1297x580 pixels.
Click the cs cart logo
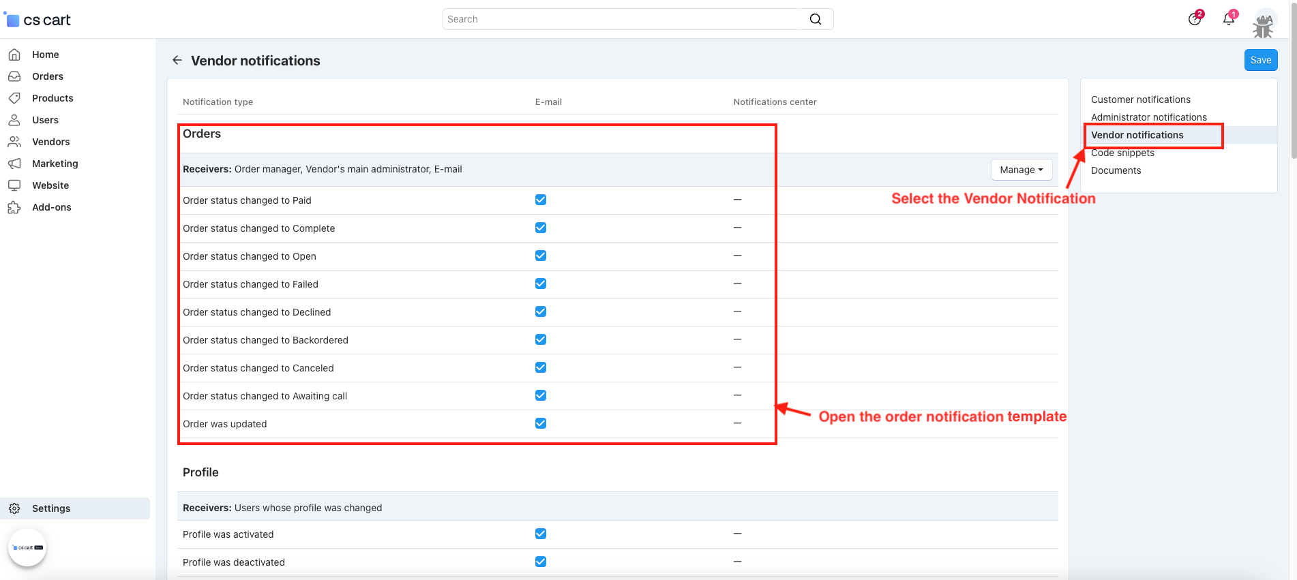(38, 20)
